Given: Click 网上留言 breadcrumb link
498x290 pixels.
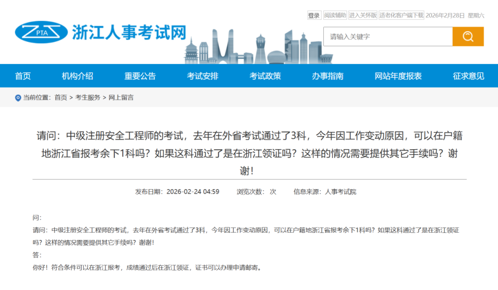Looking at the screenshot, I should (121, 98).
